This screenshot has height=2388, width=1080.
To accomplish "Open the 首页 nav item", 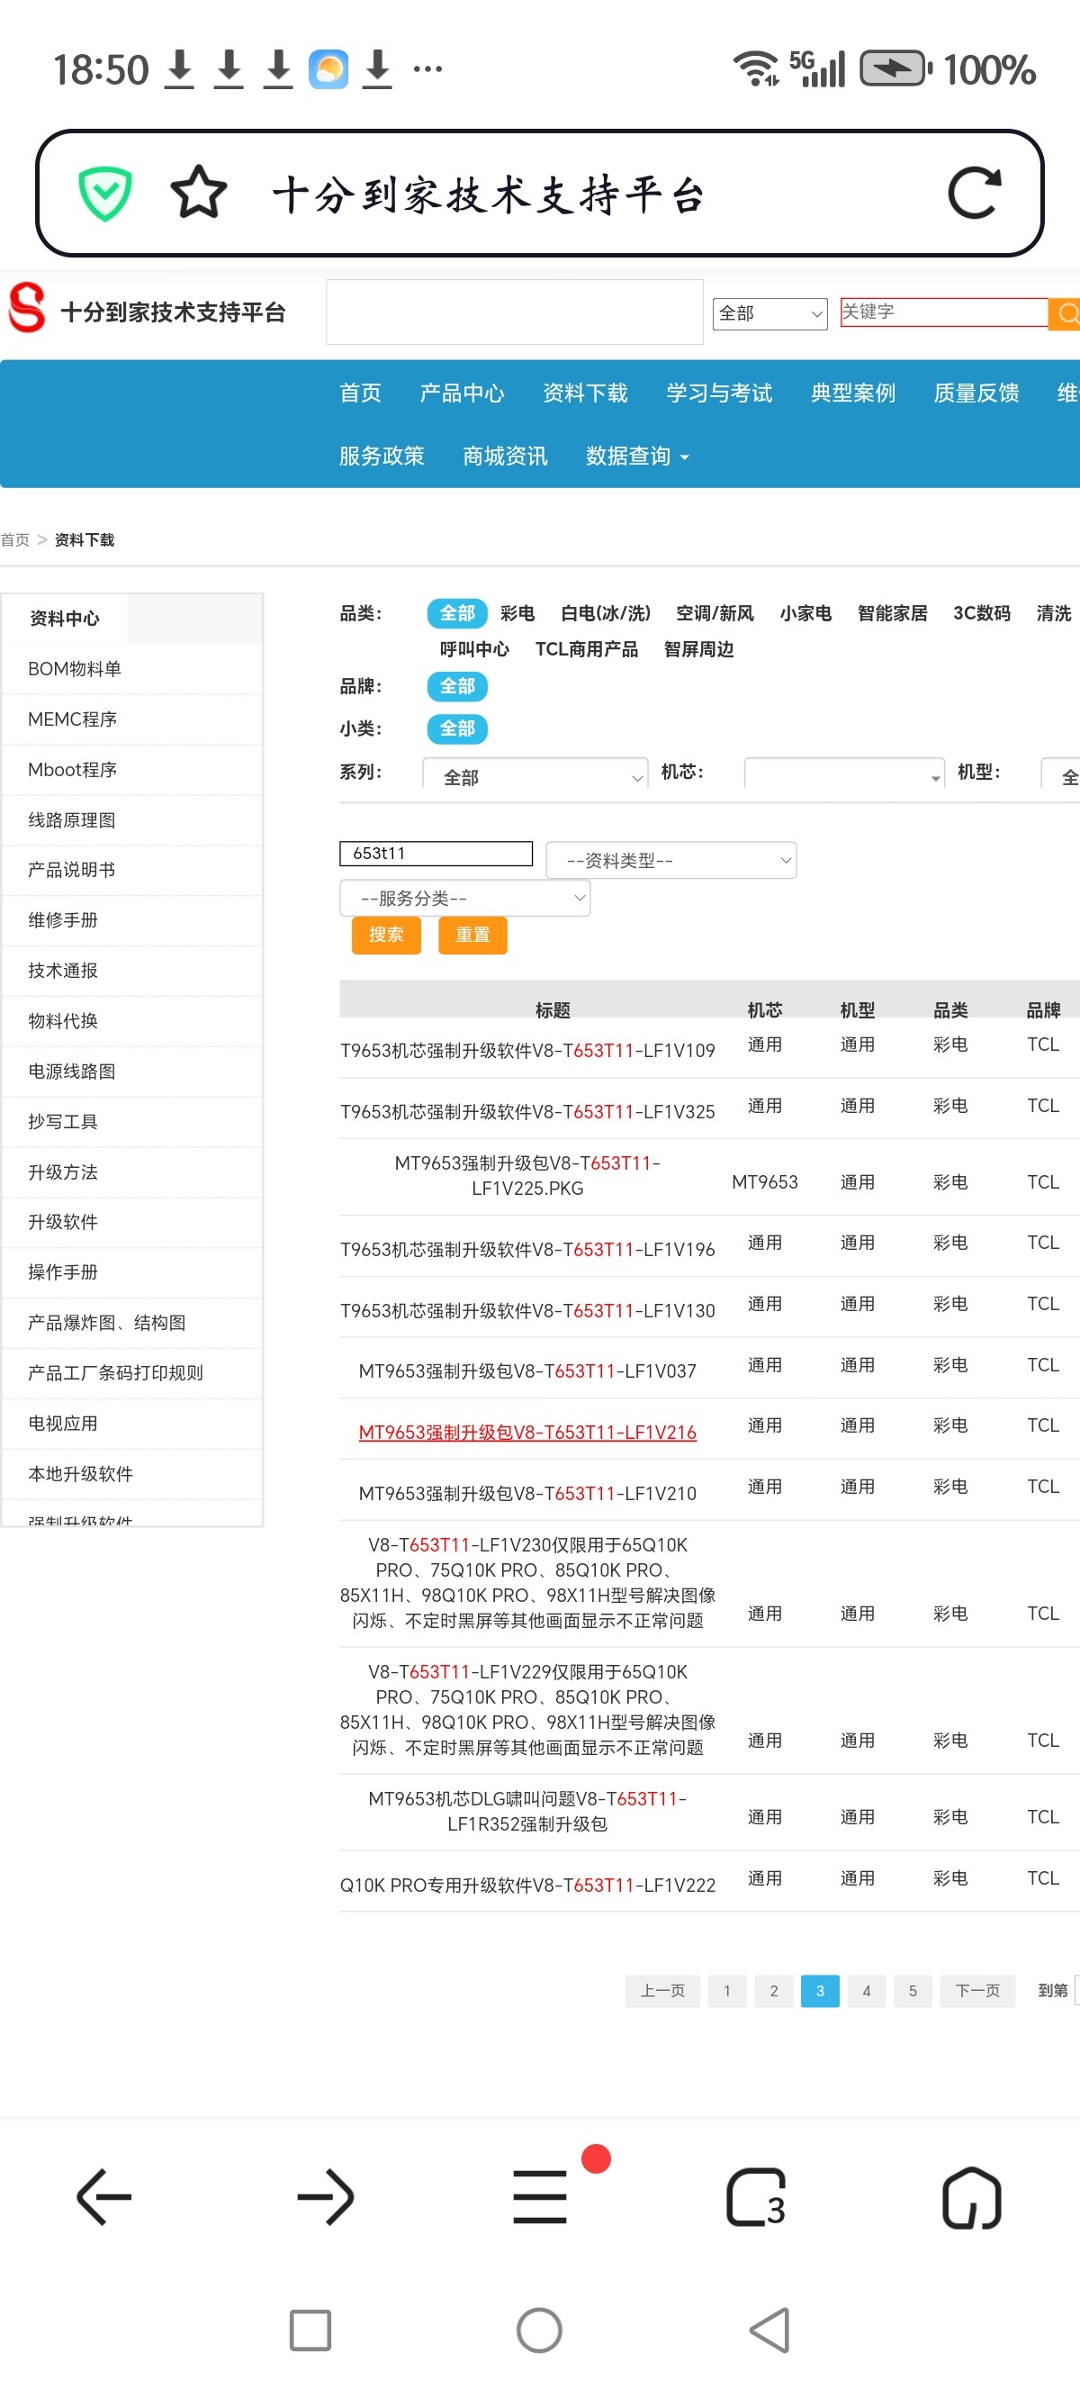I will (x=360, y=393).
